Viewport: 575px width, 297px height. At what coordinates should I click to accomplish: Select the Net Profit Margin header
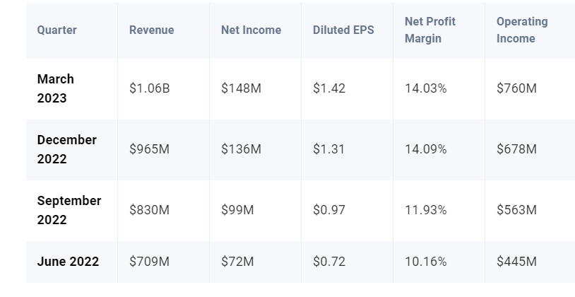point(430,30)
